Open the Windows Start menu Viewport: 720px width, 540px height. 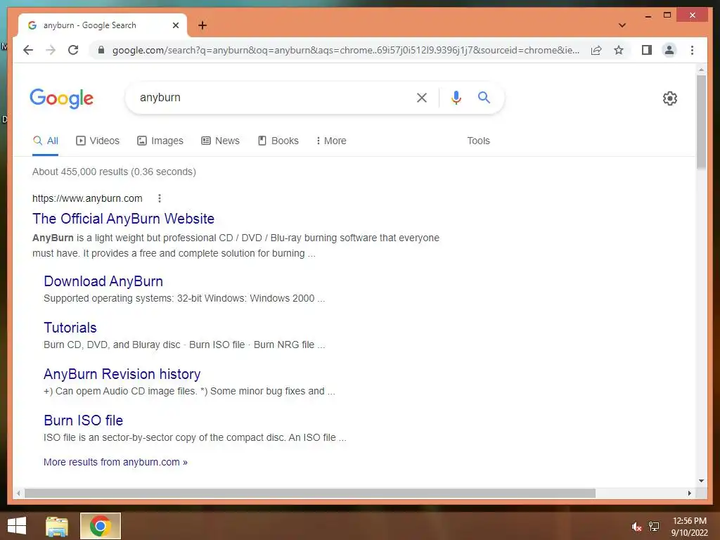(x=17, y=526)
